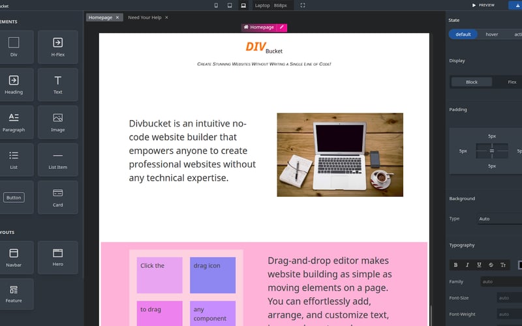Click the Display section heading
522x326 pixels.
[457, 61]
